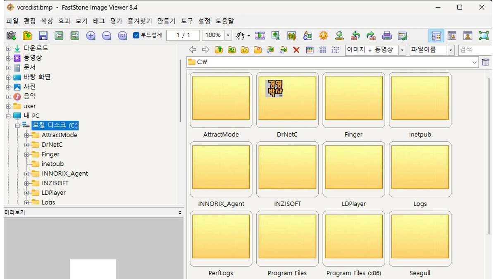
Task: Click the create new folder icon
Action: pos(258,50)
